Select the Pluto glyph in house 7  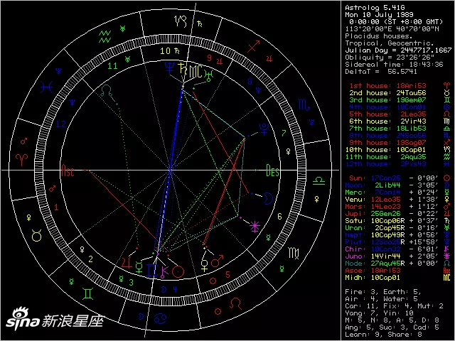[x=264, y=129]
